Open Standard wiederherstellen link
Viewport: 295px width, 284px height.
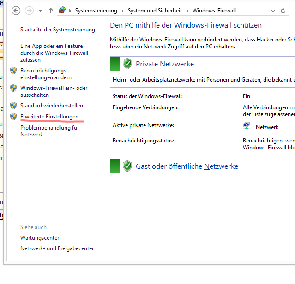[x=52, y=106]
